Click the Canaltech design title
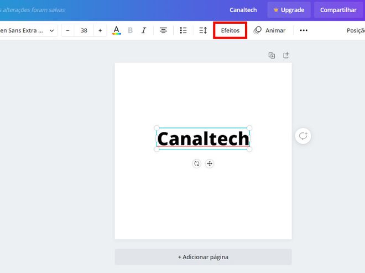The width and height of the screenshot is (365, 273). 243,10
